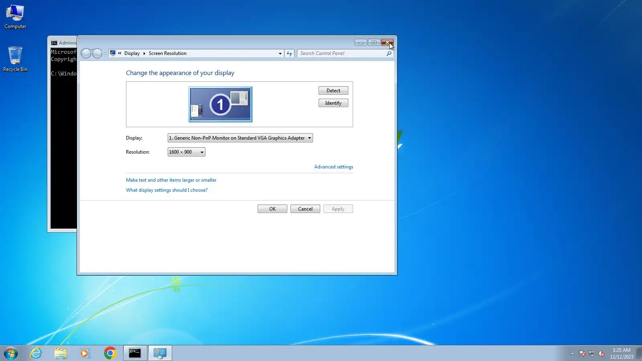642x361 pixels.
Task: Open the Windows Start menu orb
Action: (11, 353)
